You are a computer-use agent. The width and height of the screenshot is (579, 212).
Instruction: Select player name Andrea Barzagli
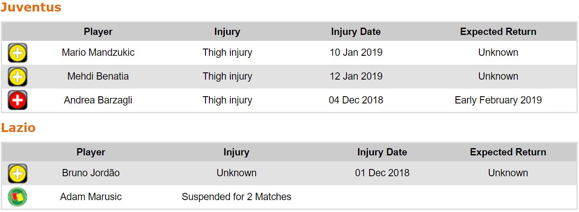tap(98, 100)
